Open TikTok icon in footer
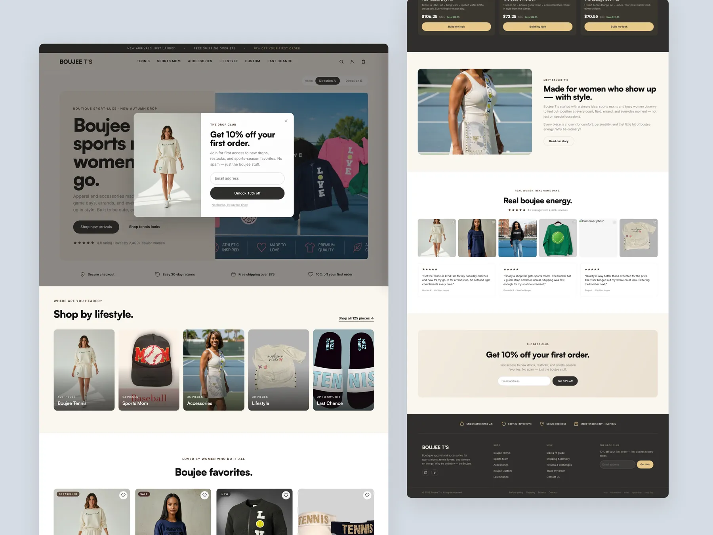The width and height of the screenshot is (713, 535). (x=435, y=472)
